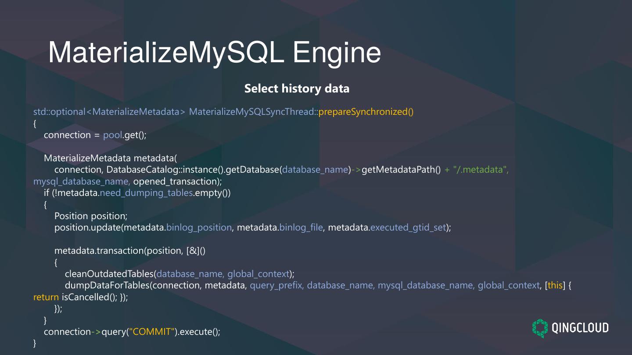
Task: Click the "cleanOutdatedTables" function call
Action: point(109,274)
